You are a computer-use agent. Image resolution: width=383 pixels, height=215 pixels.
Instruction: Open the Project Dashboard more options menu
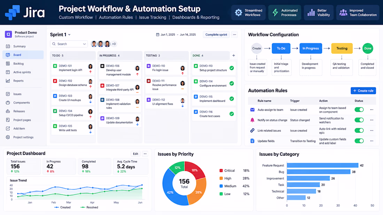click(145, 154)
